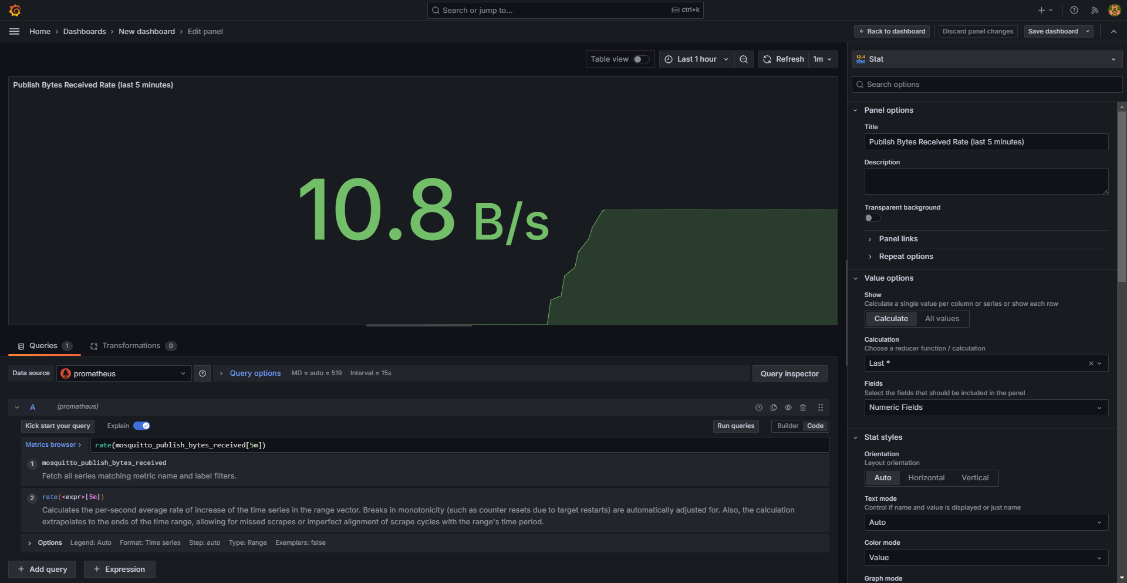Enable the Transparent background toggle
Screen dimensions: 1127x583
pyautogui.click(x=872, y=218)
